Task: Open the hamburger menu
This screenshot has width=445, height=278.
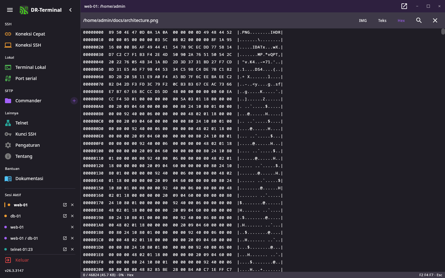Action: 10,10
